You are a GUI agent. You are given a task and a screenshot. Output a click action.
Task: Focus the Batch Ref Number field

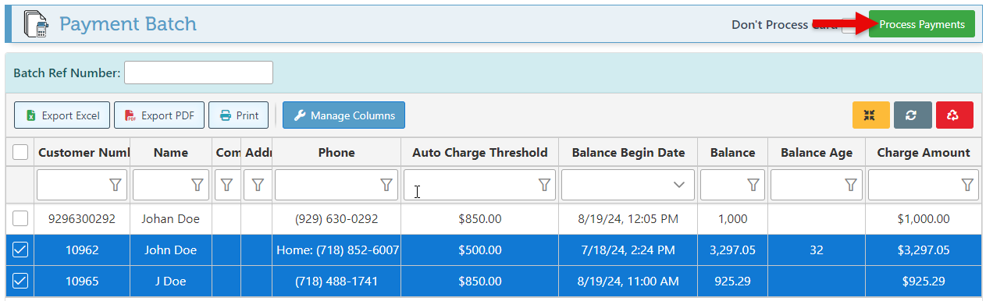[198, 73]
